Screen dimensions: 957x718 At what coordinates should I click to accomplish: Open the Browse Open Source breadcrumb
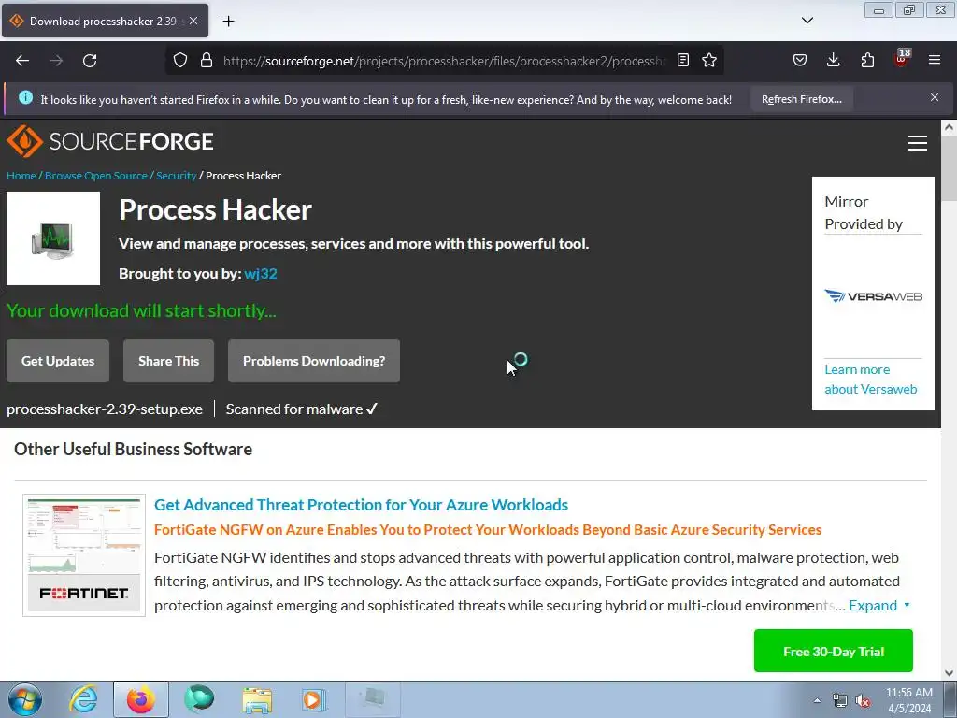(x=96, y=176)
